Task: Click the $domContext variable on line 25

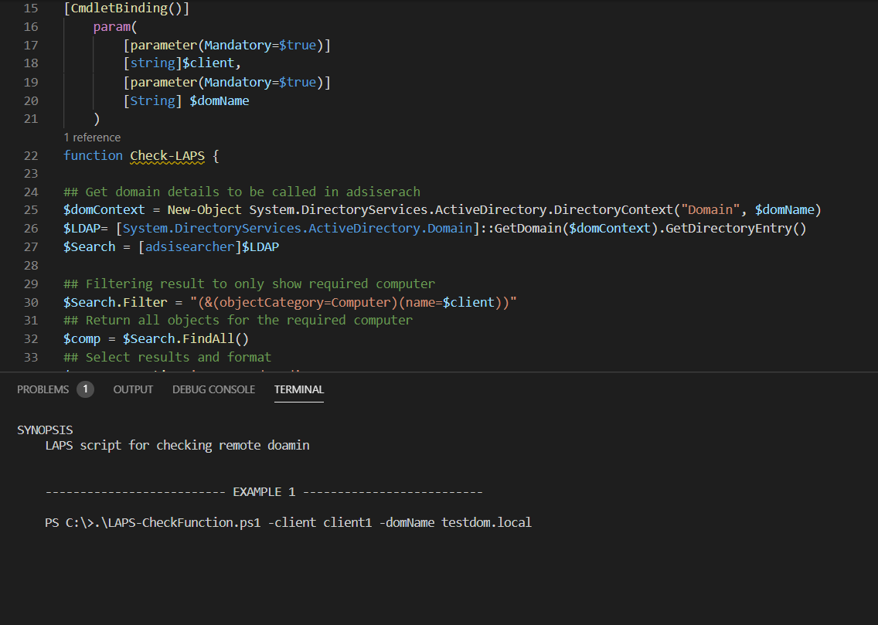Action: point(104,210)
